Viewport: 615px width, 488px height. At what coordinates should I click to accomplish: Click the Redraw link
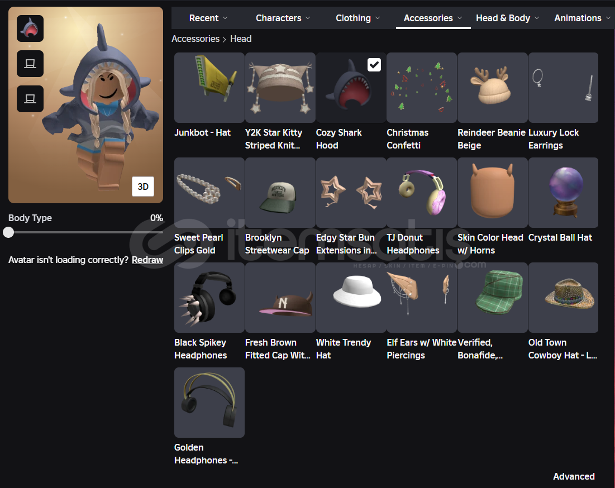click(147, 260)
